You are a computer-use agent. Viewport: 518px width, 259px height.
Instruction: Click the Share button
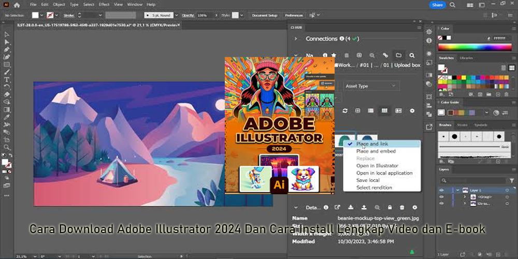[437, 5]
